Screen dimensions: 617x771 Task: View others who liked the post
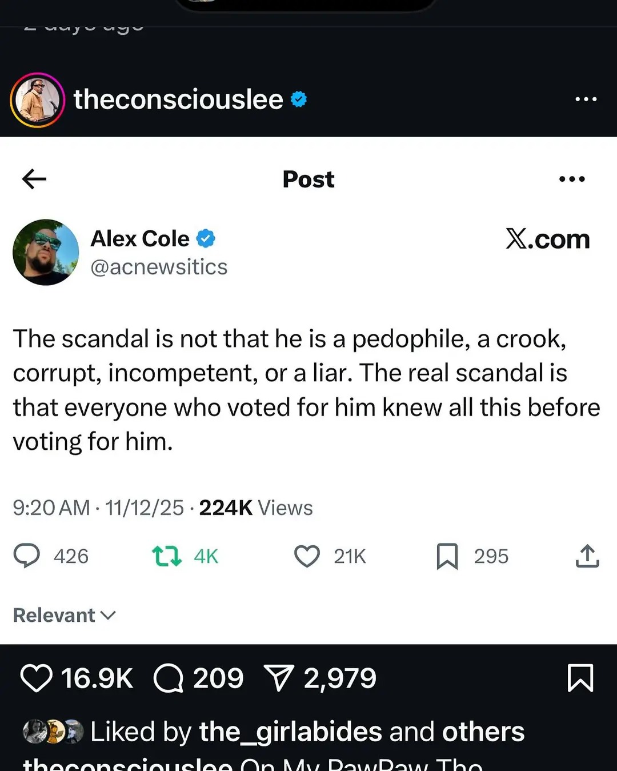point(483,732)
